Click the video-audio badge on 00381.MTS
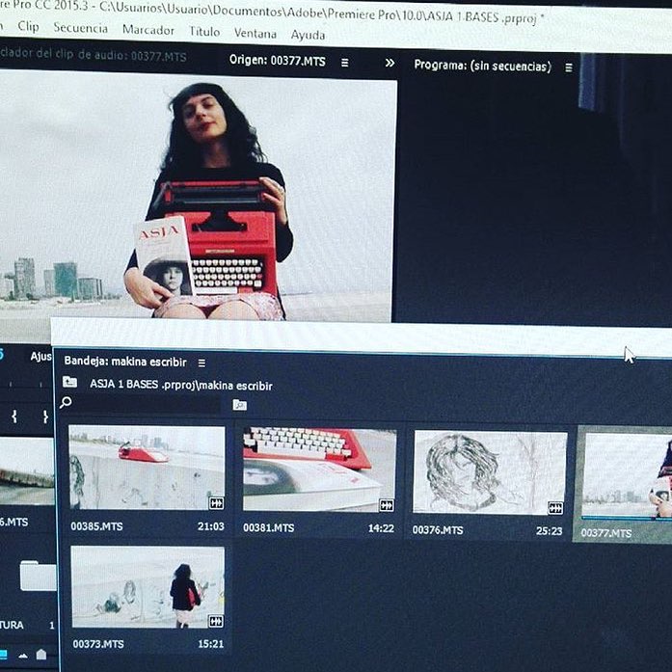Screen dimensions: 672x672 pos(387,506)
